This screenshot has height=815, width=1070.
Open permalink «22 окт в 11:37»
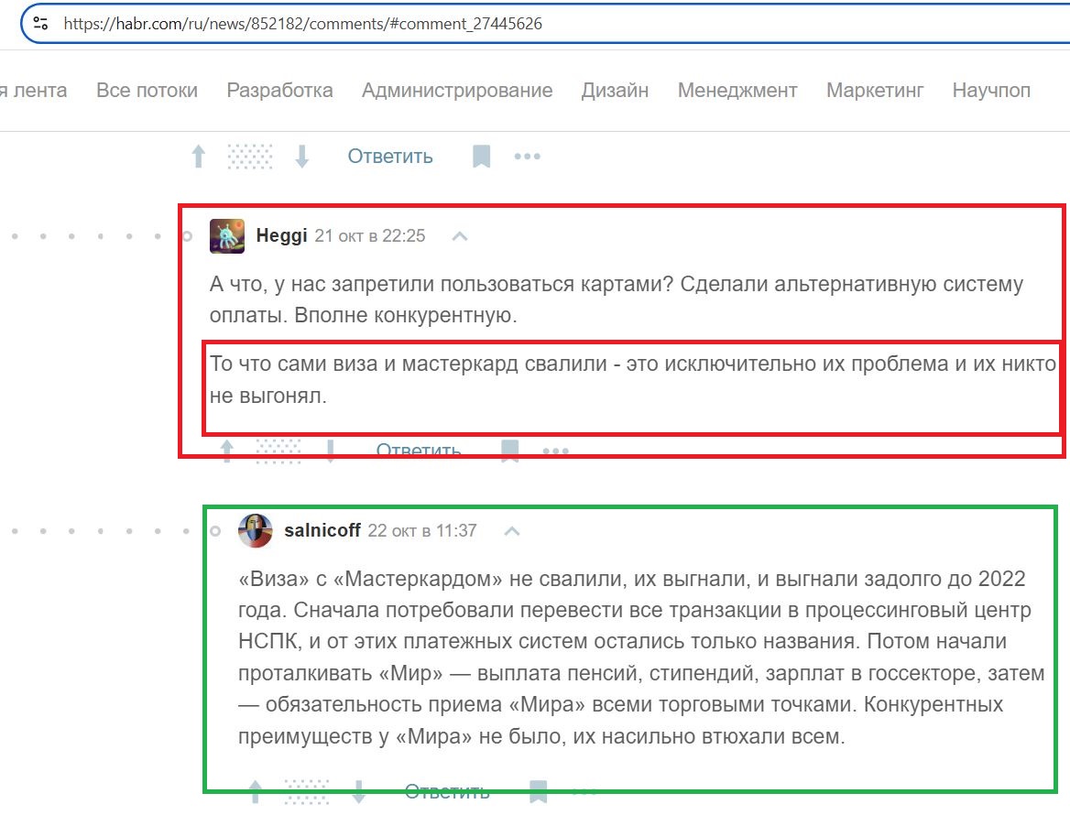(422, 530)
